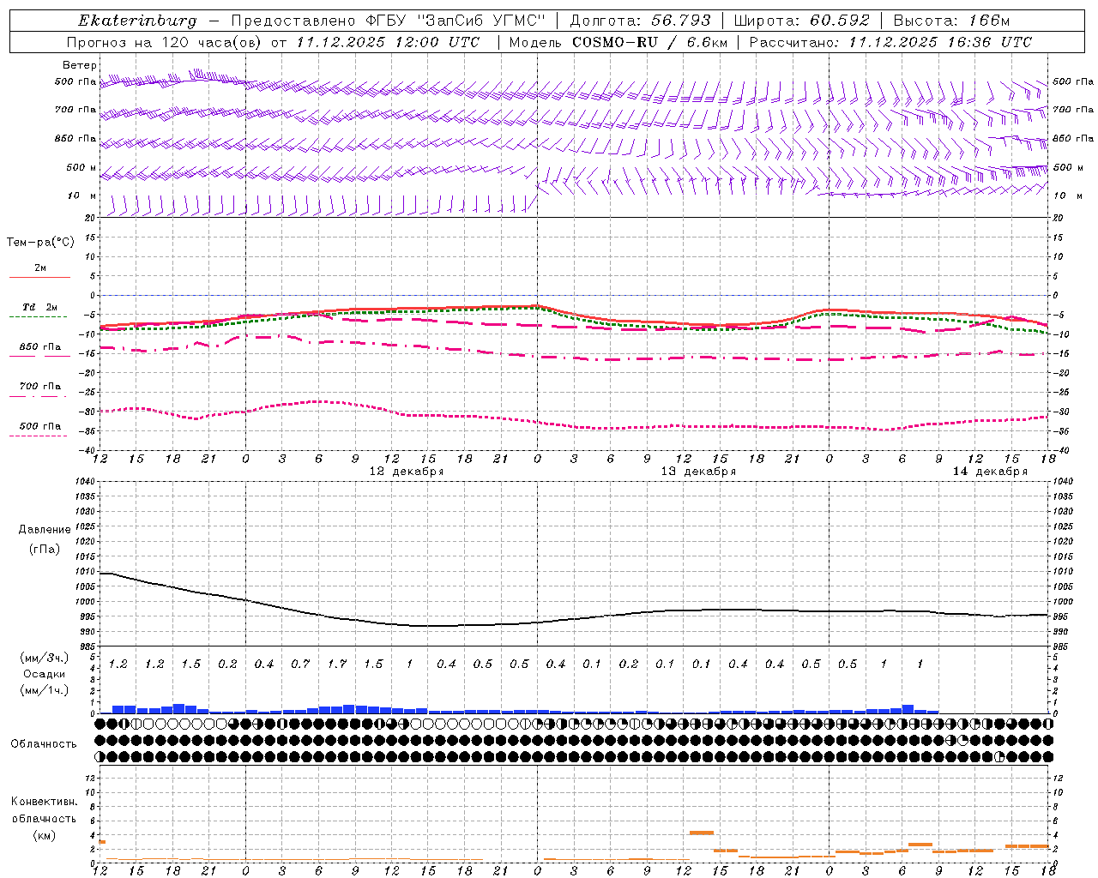Click the dotted pink 500 гПа legend line

click(x=39, y=436)
